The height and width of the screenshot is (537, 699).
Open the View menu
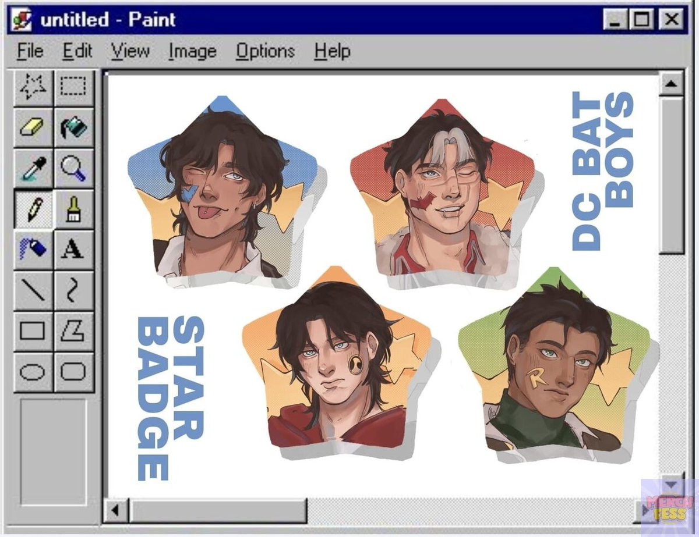click(130, 51)
